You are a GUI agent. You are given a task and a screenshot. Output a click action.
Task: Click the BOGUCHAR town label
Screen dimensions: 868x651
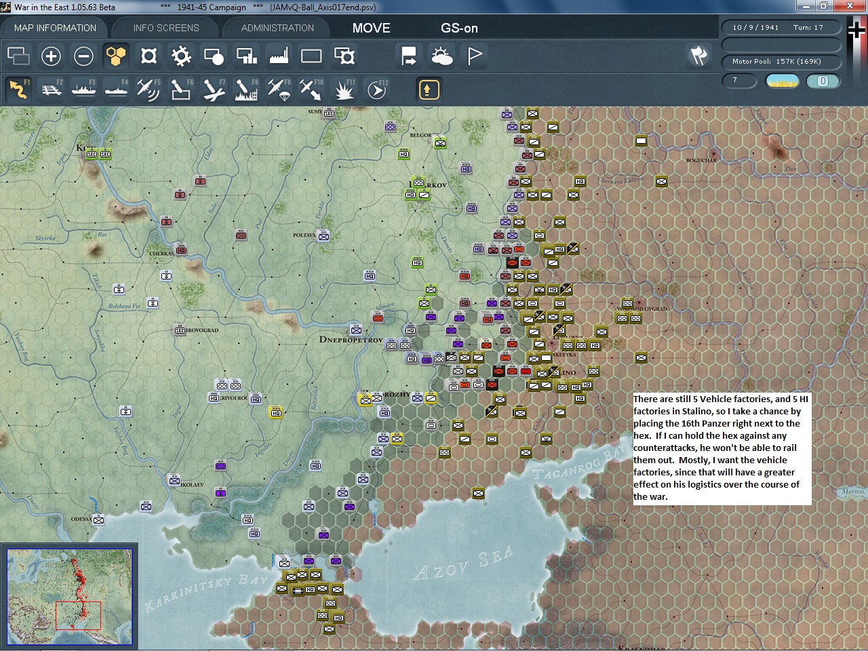(x=701, y=161)
